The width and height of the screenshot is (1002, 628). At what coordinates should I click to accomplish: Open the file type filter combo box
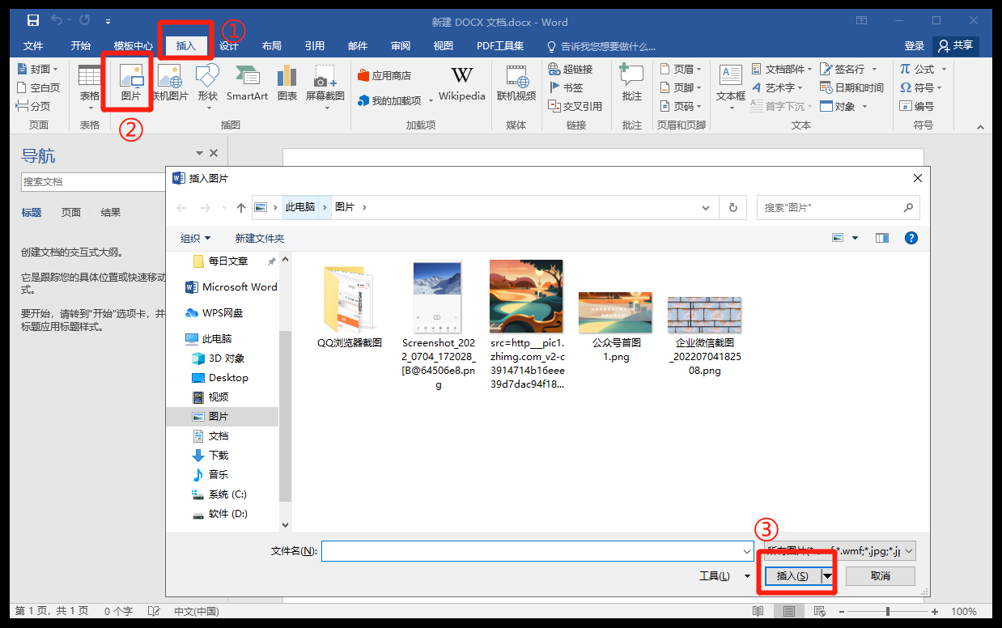tap(840, 551)
